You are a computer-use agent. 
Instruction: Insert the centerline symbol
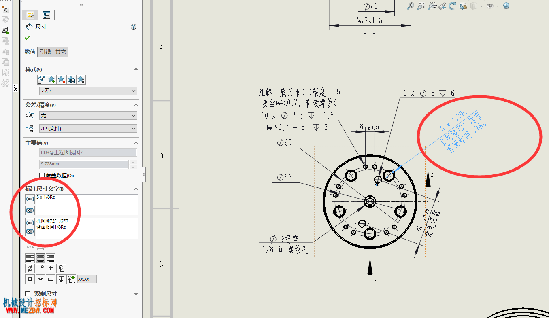(61, 269)
